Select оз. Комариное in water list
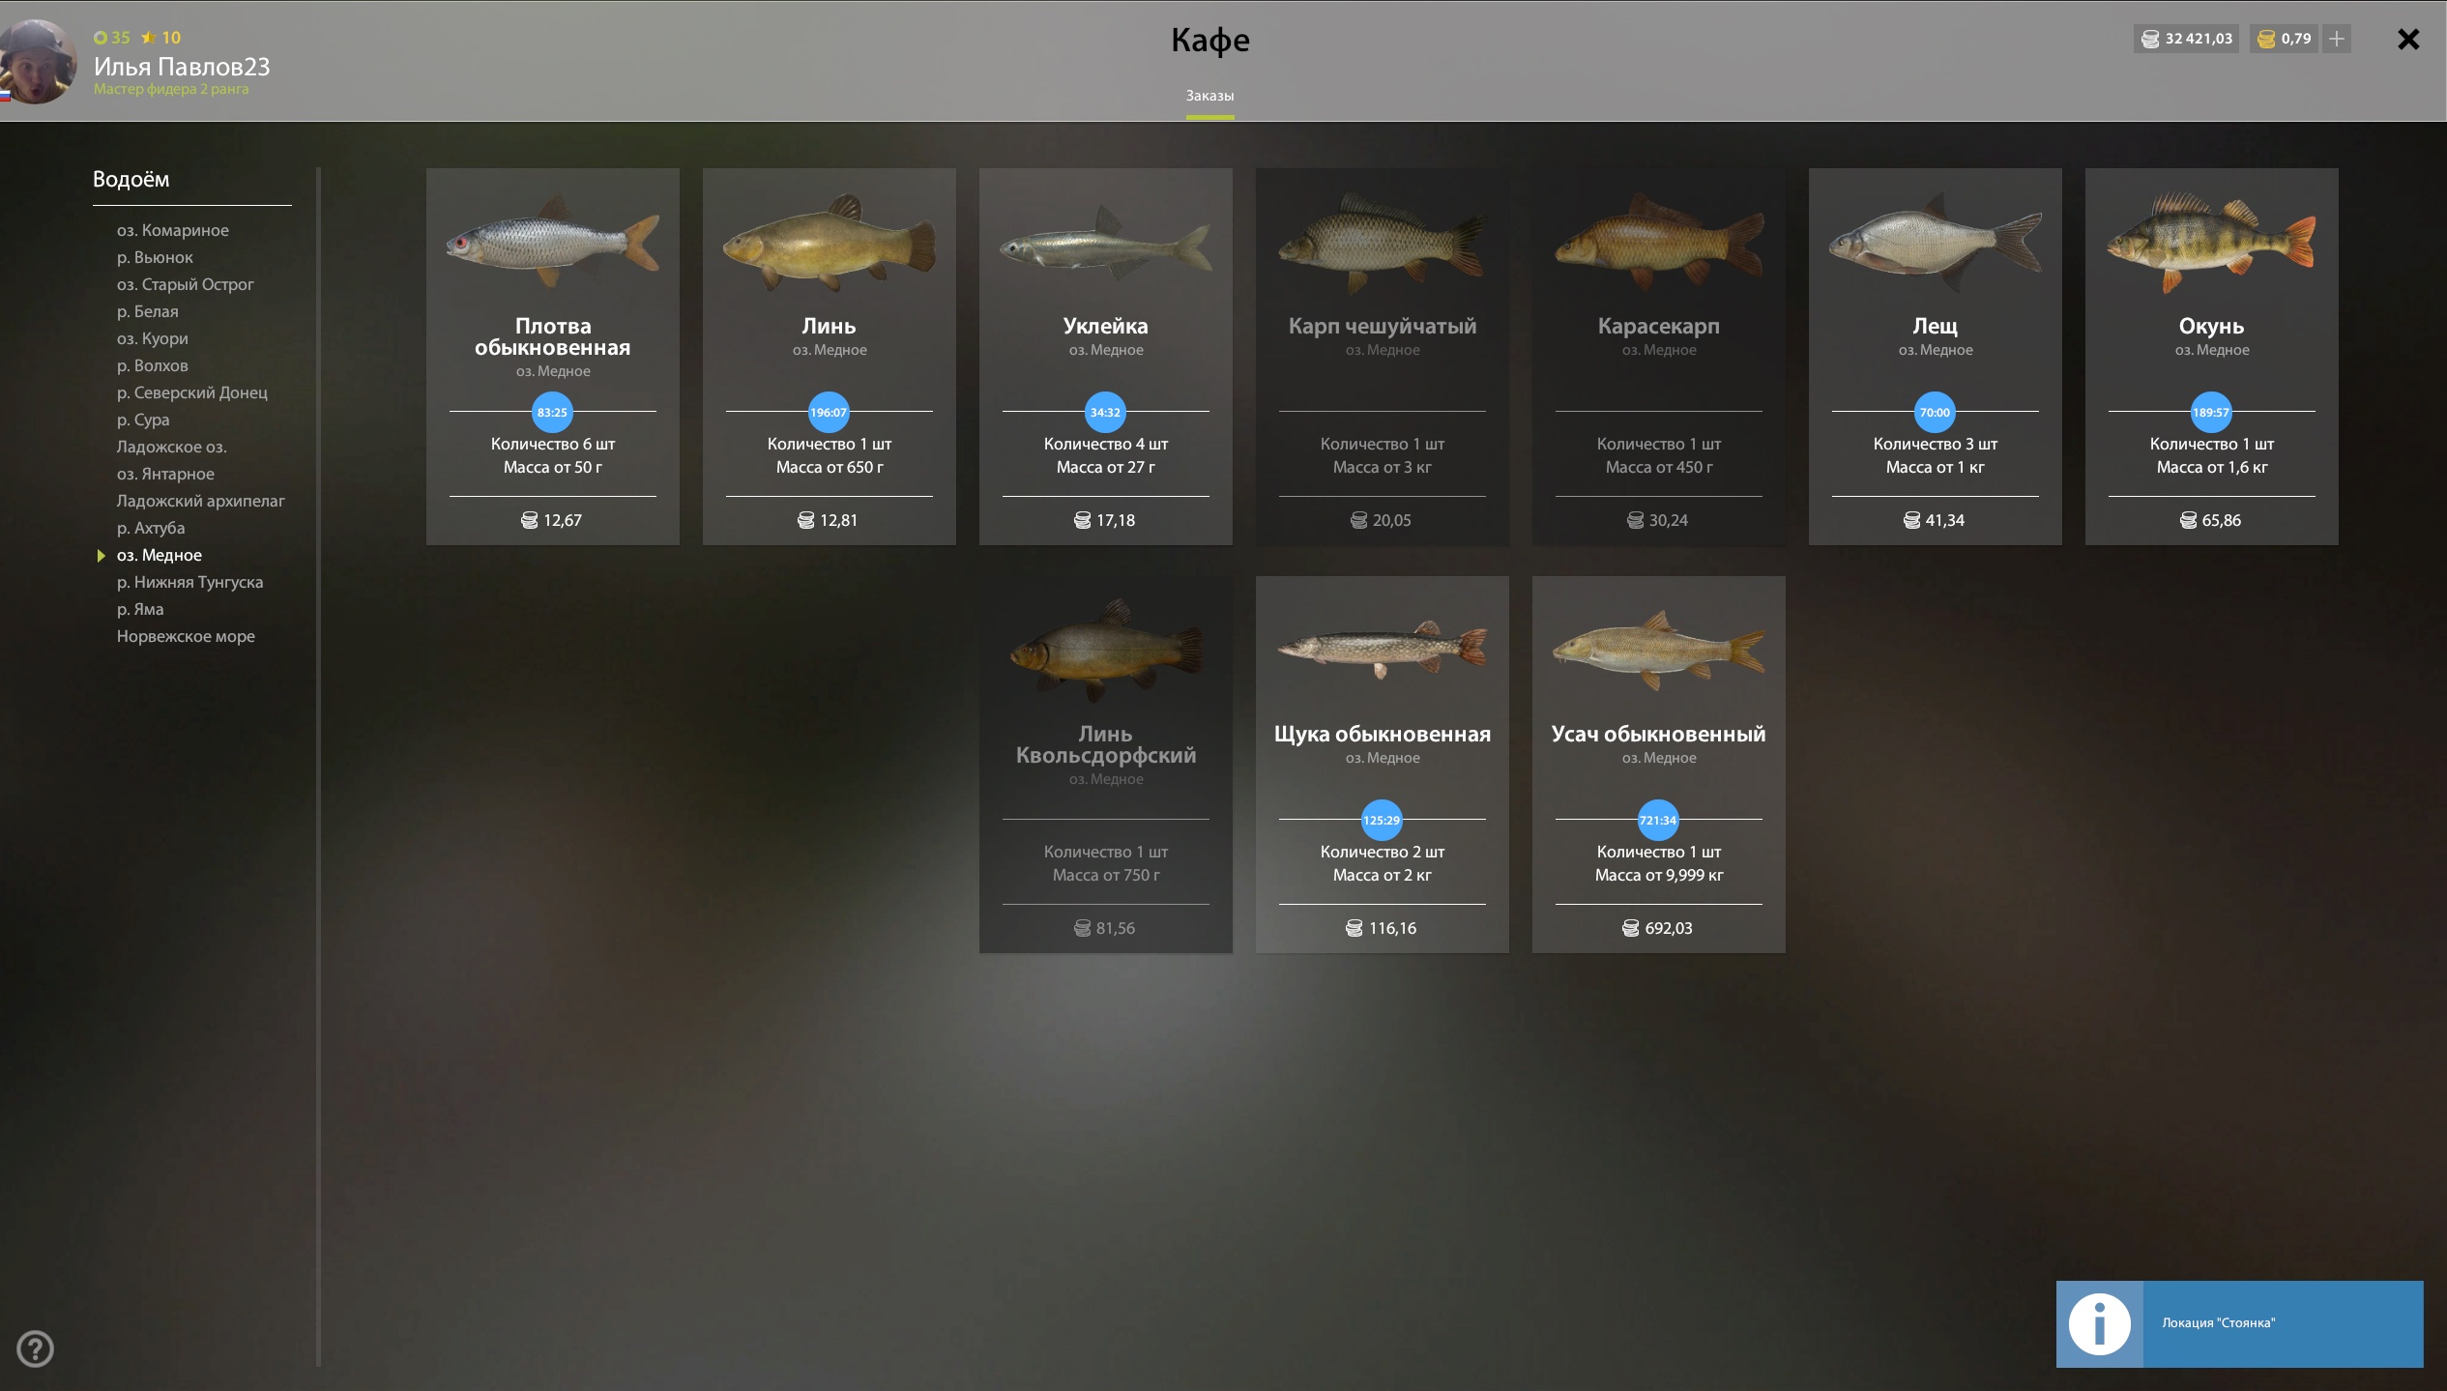The image size is (2447, 1391). [x=173, y=230]
